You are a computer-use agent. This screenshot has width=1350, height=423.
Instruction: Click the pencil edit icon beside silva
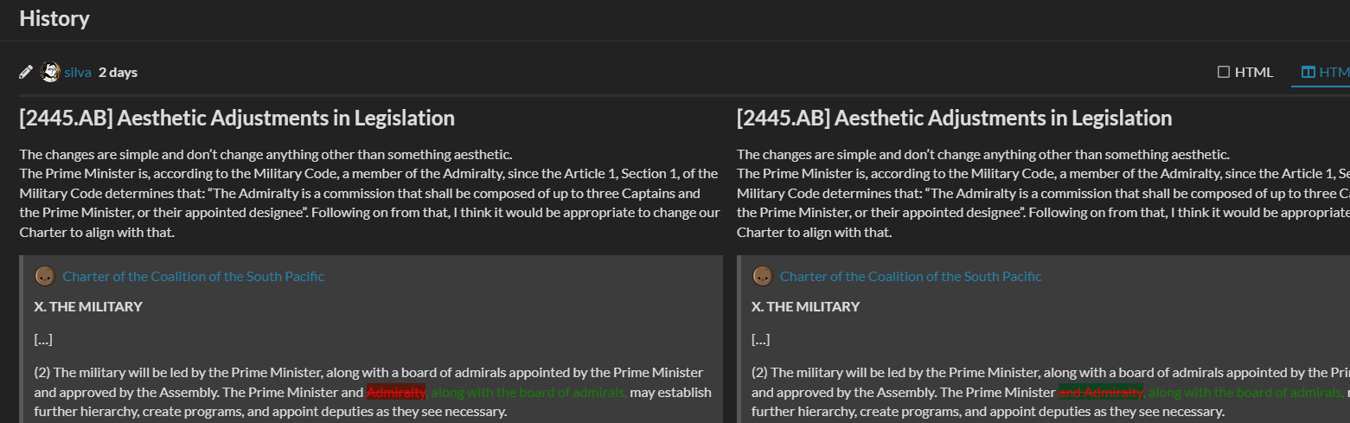click(x=26, y=72)
